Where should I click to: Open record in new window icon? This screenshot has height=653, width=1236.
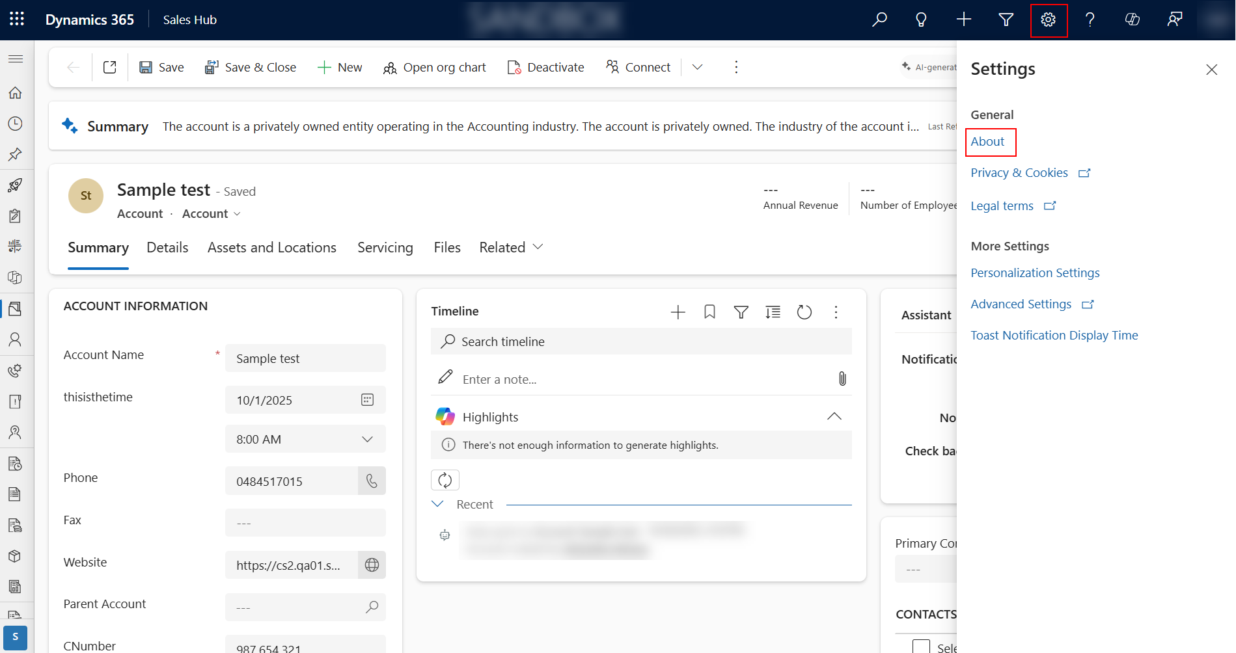(110, 67)
